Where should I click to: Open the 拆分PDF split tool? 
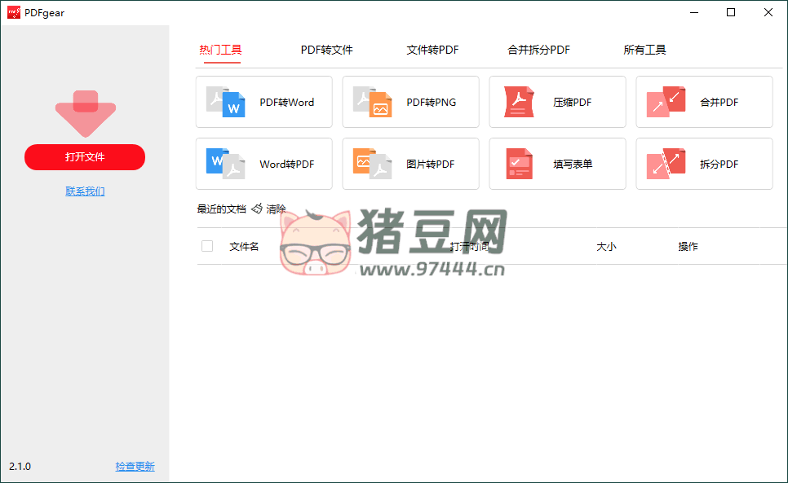pos(704,164)
